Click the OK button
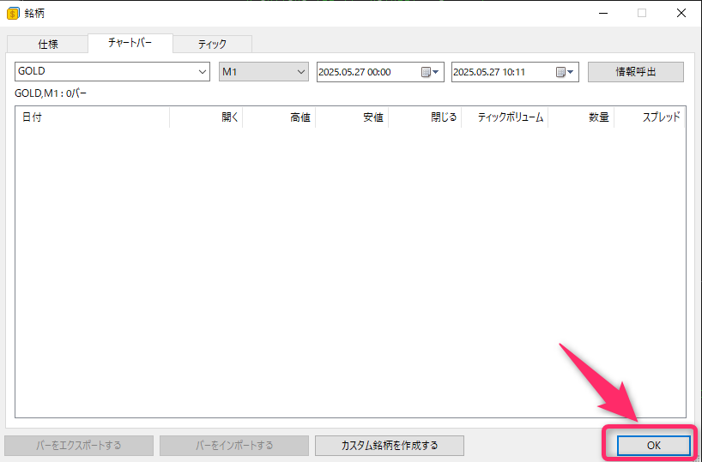Viewport: 702px width, 462px height. tap(654, 445)
